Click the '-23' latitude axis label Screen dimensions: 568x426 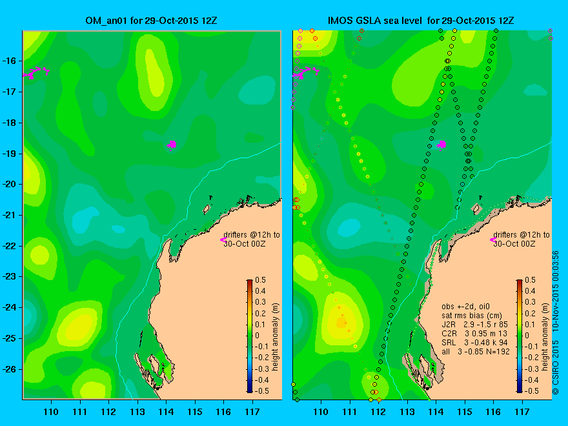pyautogui.click(x=10, y=277)
